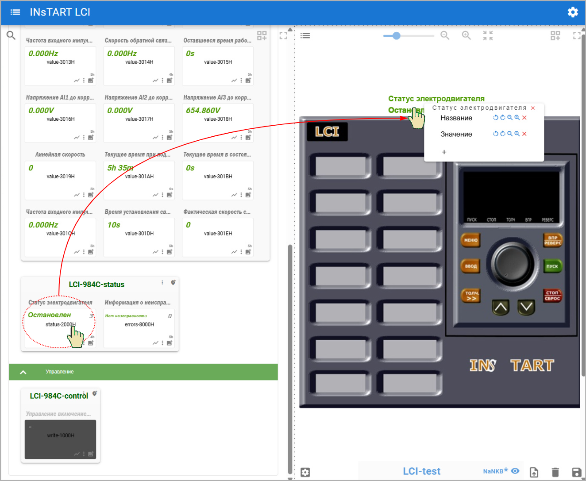Open the list icon above the LCI mimic
Screen dimensions: 586x481
[x=305, y=35]
